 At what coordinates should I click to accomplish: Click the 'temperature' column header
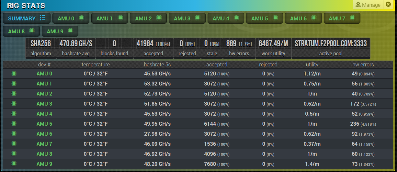96,64
